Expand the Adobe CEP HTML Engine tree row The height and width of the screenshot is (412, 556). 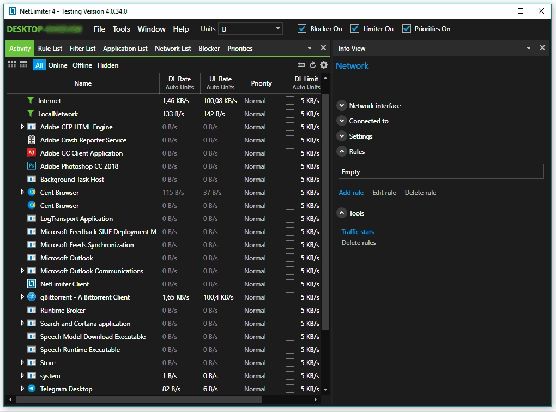pos(22,127)
